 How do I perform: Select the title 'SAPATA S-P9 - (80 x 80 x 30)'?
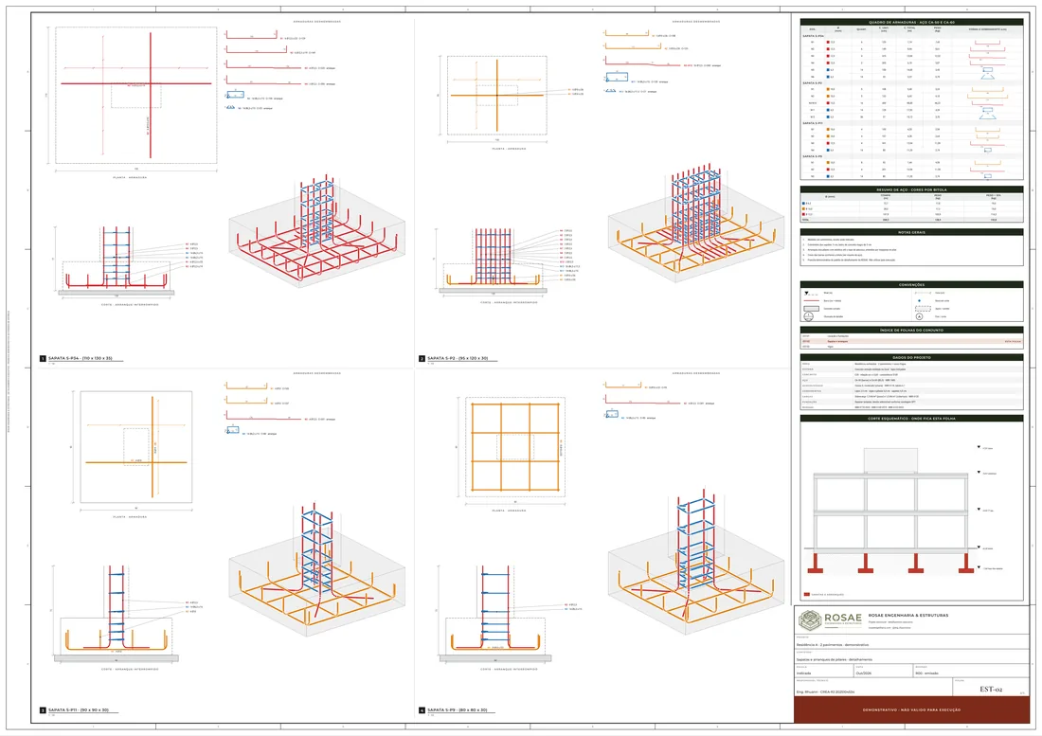tap(458, 710)
